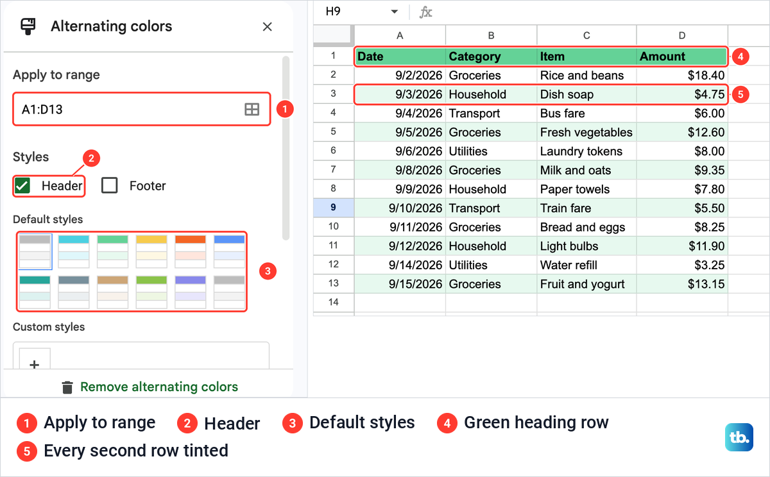Viewport: 770px width, 477px height.
Task: Choose the green default style swatch
Action: pyautogui.click(x=113, y=251)
